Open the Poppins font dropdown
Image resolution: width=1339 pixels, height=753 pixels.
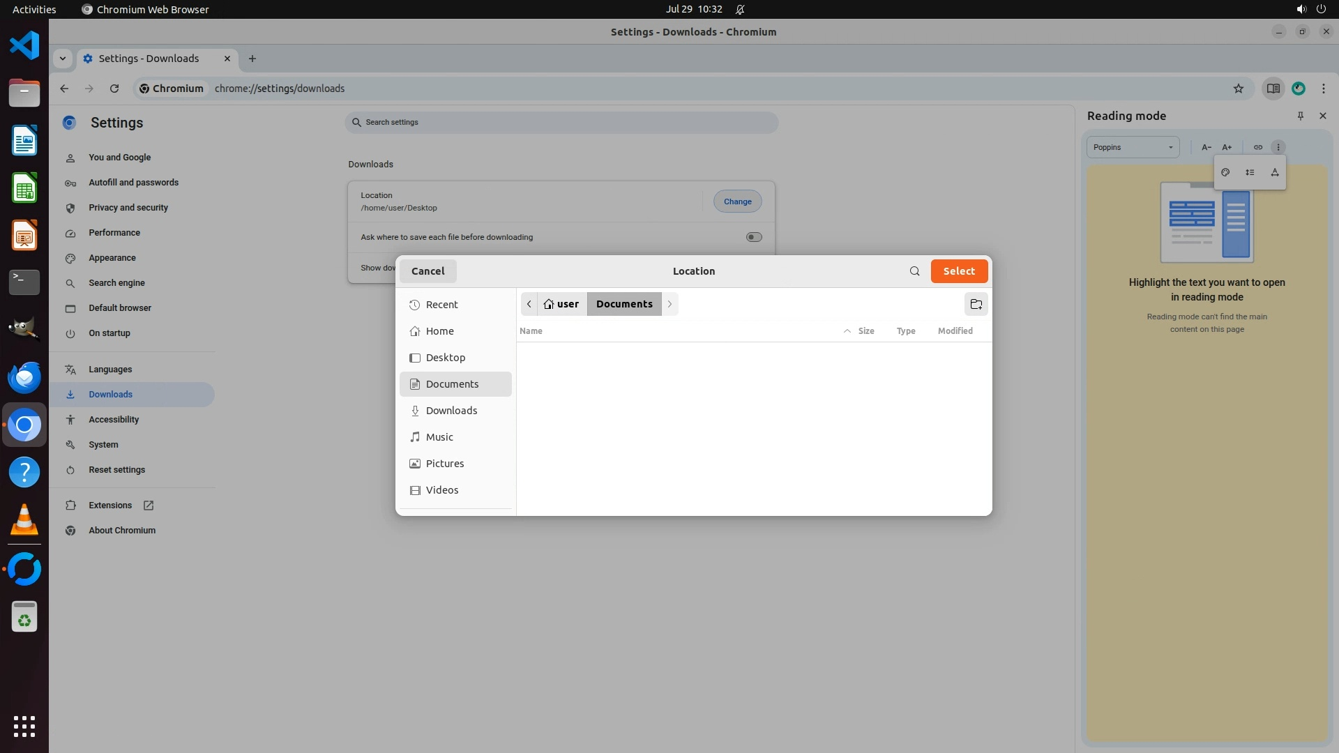[1132, 147]
